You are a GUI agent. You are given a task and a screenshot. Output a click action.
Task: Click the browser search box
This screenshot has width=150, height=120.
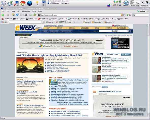coord(140,15)
